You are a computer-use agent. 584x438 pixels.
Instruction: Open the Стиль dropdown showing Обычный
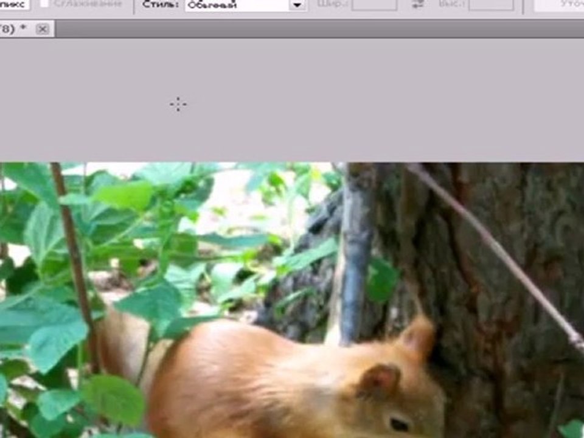pyautogui.click(x=246, y=5)
